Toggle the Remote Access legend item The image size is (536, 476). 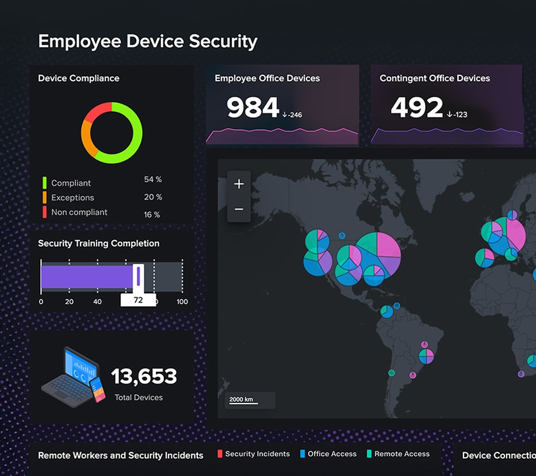[397, 454]
